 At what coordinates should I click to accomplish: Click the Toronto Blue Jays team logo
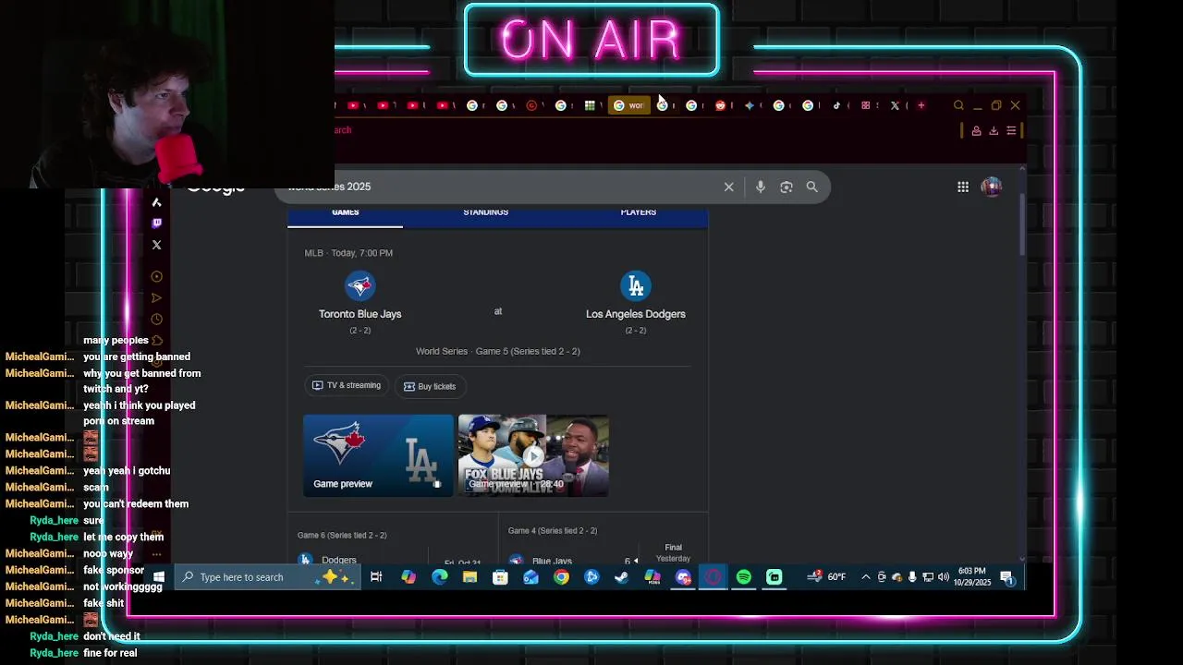(x=360, y=285)
